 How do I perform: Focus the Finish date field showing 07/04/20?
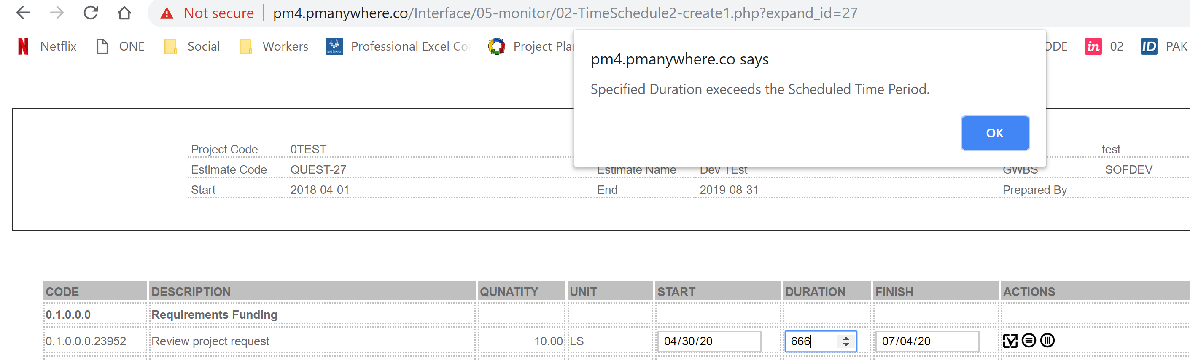(927, 341)
